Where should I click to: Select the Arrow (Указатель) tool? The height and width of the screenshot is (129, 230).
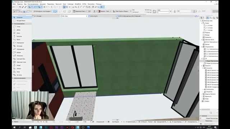tap(22, 18)
